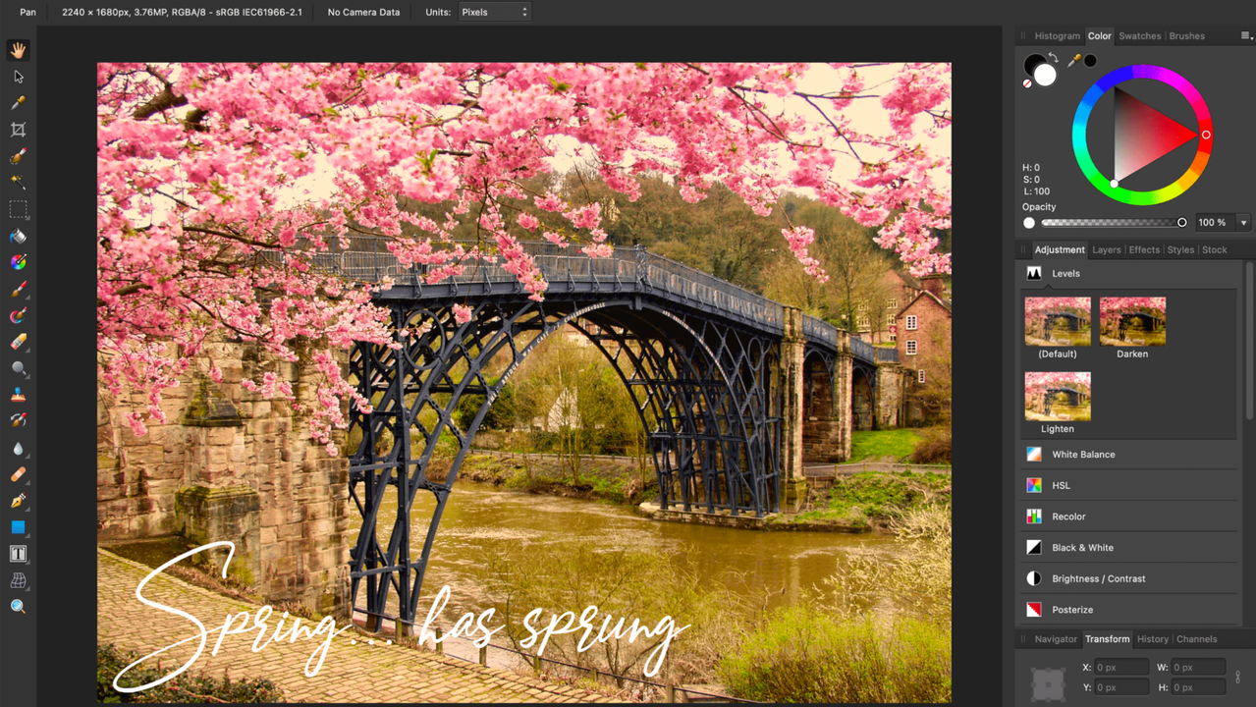Click the color picker eyedropper icon
Screen dimensions: 1256x707
pos(1074,61)
